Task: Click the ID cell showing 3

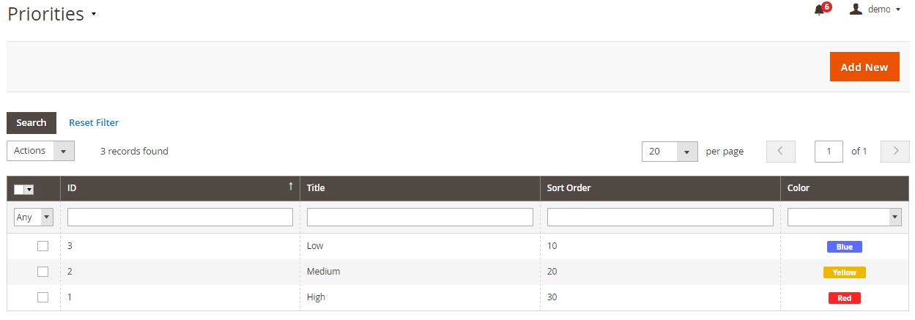Action: (x=180, y=246)
